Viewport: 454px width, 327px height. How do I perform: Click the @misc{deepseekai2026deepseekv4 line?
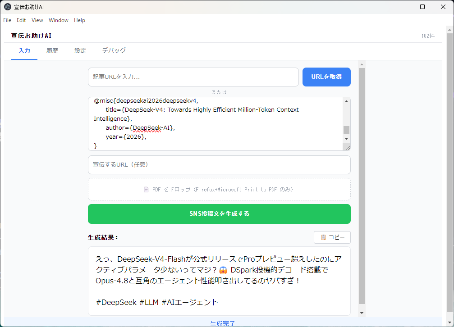pyautogui.click(x=146, y=101)
